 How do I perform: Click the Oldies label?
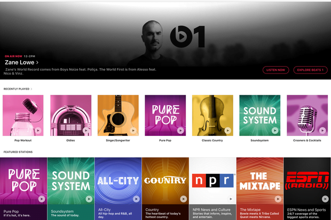(x=70, y=140)
